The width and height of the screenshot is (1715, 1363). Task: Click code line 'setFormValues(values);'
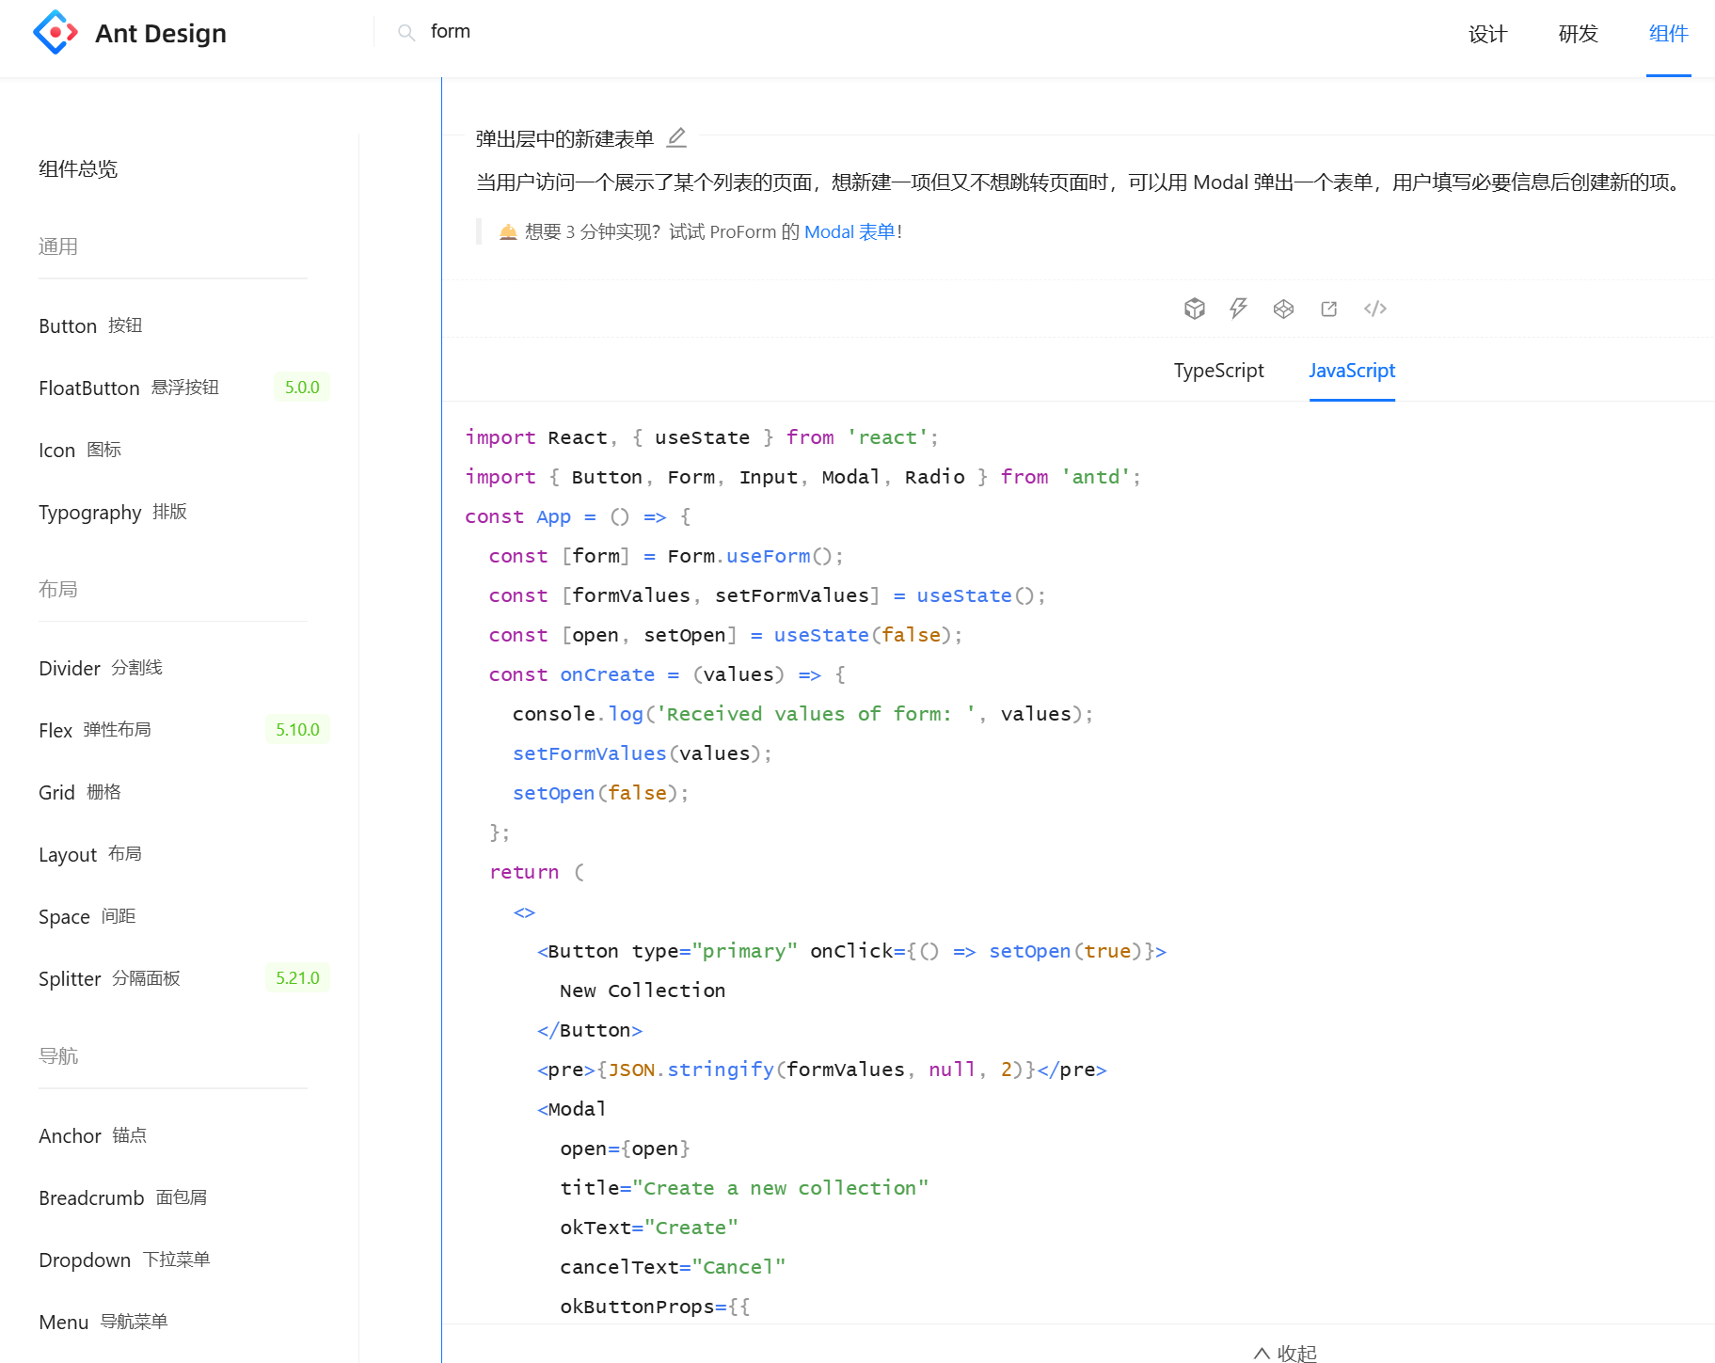tap(643, 753)
